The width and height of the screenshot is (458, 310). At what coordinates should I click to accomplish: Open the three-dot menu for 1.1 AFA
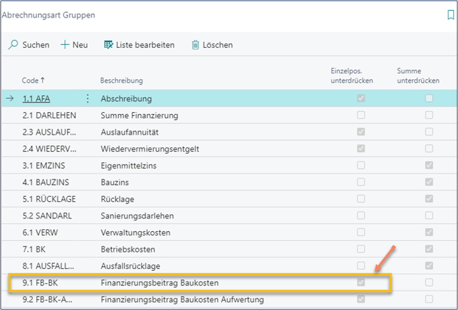tap(88, 99)
